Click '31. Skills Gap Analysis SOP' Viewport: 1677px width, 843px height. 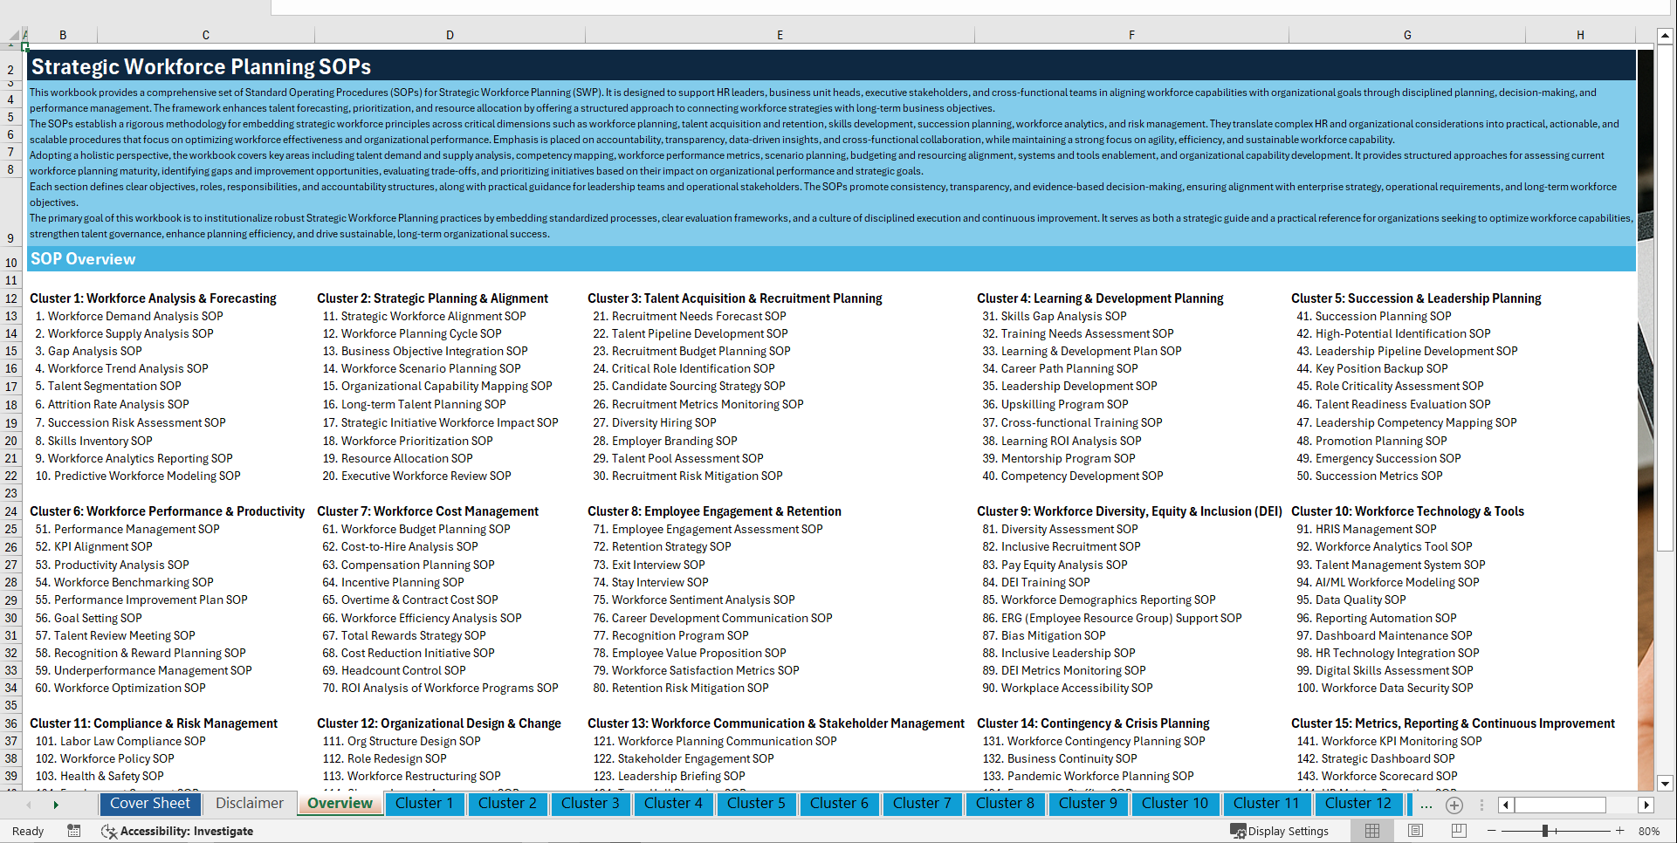(1055, 316)
